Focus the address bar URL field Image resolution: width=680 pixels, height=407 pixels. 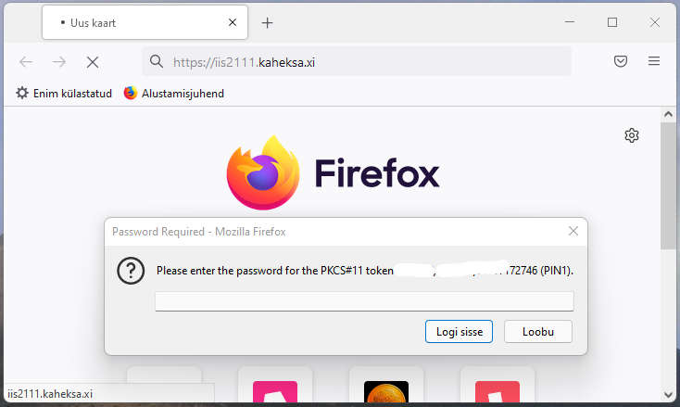coord(357,61)
